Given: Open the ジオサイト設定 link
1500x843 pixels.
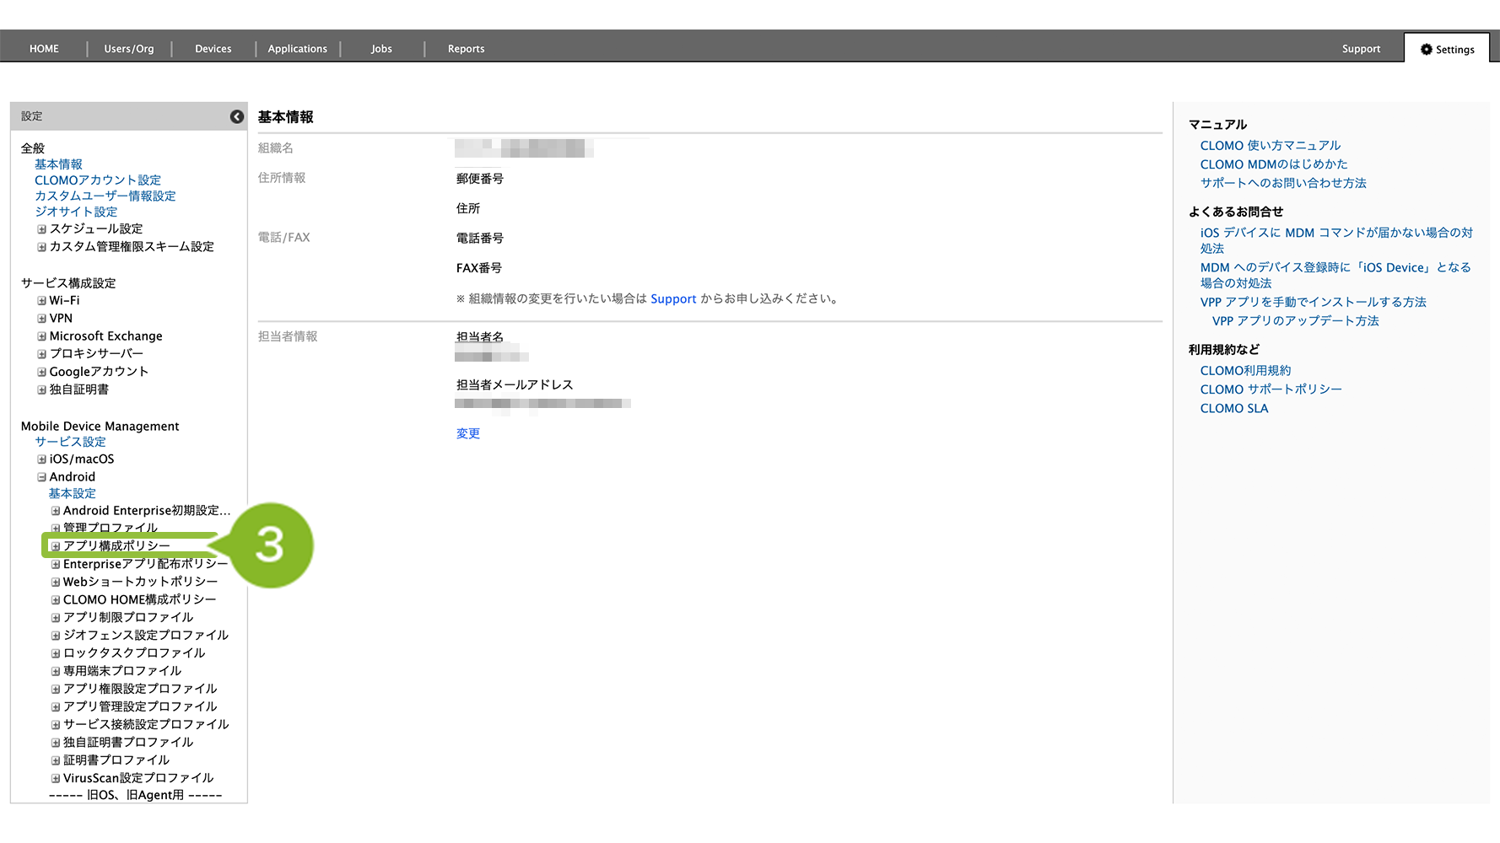Looking at the screenshot, I should point(76,212).
